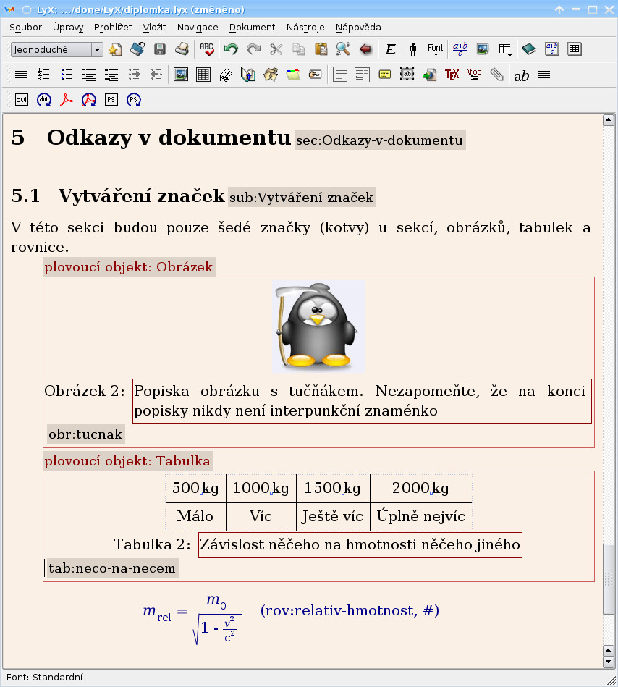Click the paperclip attach file icon
The image size is (618, 687).
[496, 75]
